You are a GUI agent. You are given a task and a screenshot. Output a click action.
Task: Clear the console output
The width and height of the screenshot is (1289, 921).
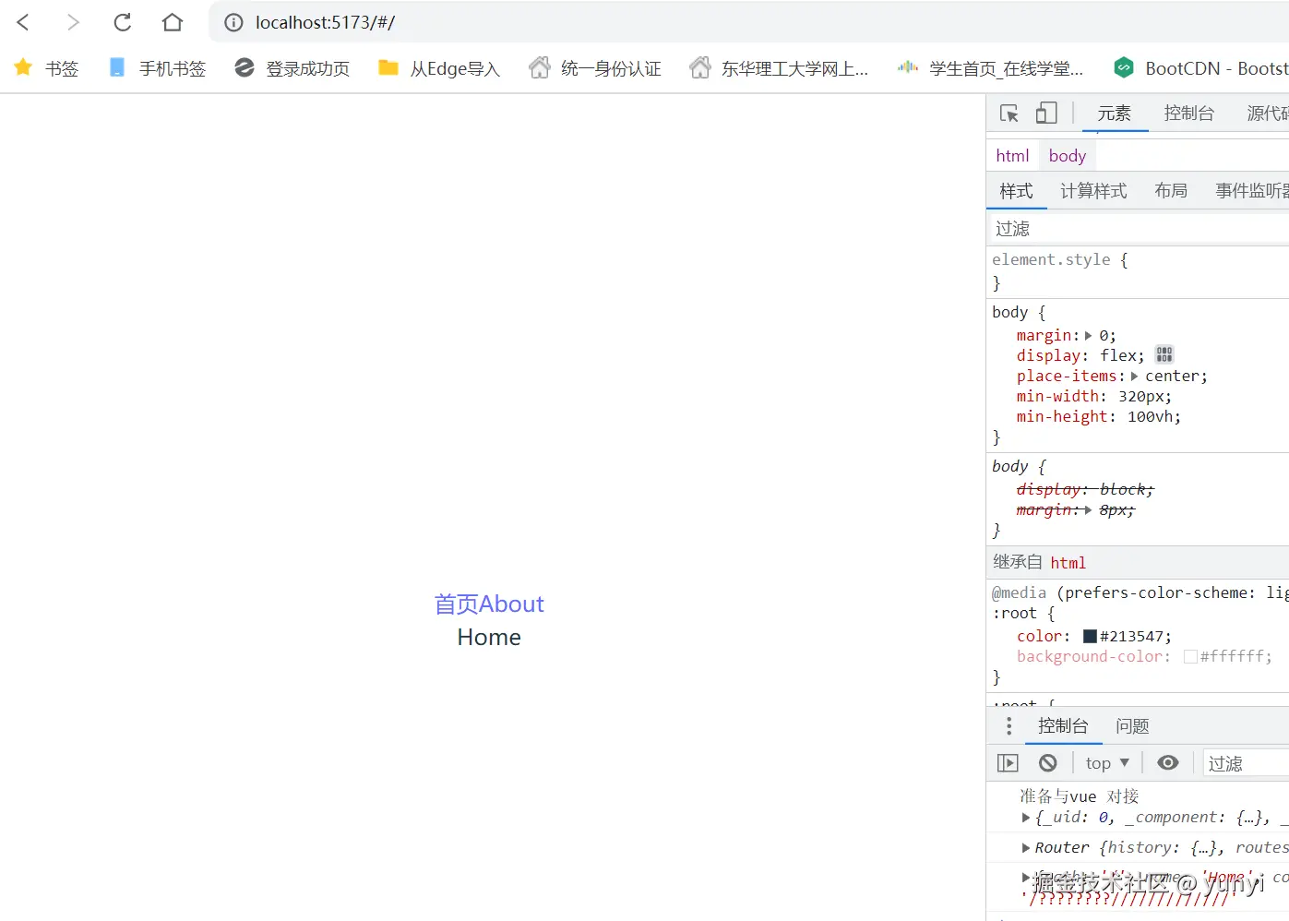click(1047, 763)
